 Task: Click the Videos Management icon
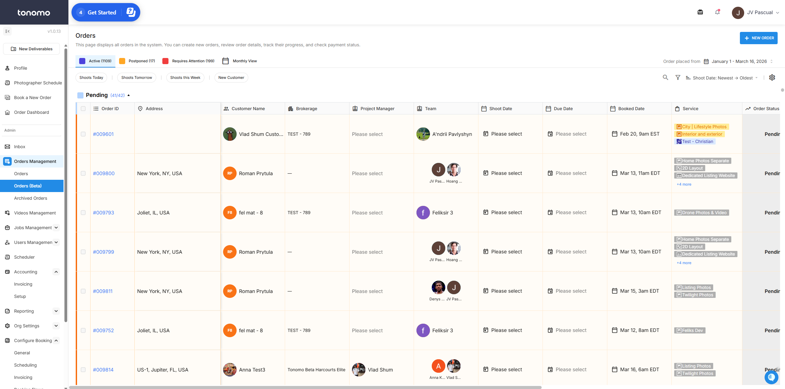[x=7, y=213]
